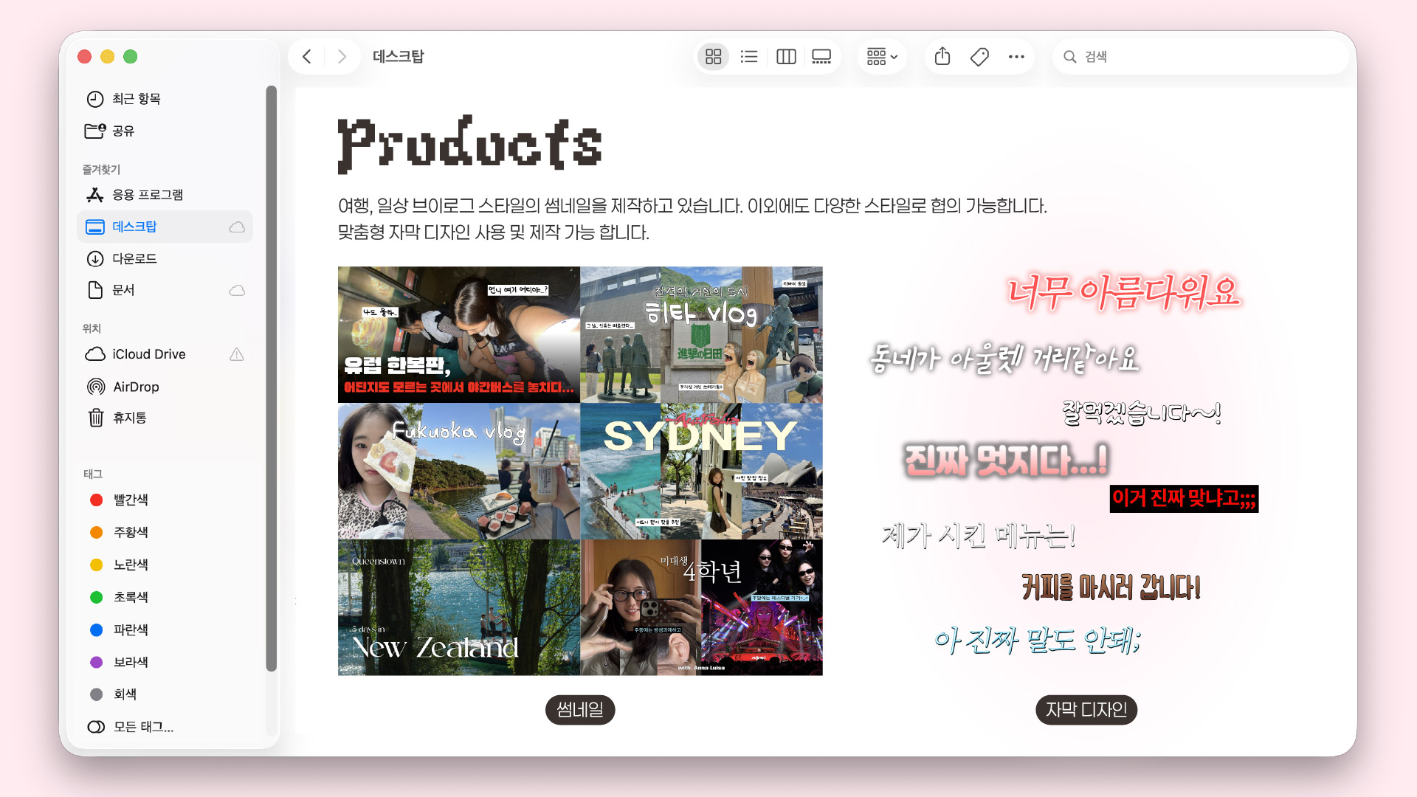Image resolution: width=1417 pixels, height=797 pixels.
Task: Click the magnifying glass search icon
Action: tap(1069, 57)
